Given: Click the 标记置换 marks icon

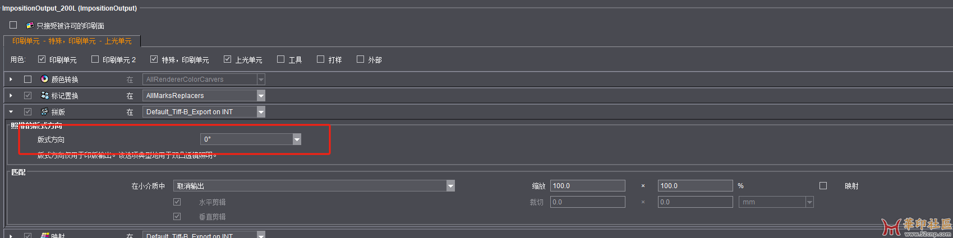Looking at the screenshot, I should [45, 96].
